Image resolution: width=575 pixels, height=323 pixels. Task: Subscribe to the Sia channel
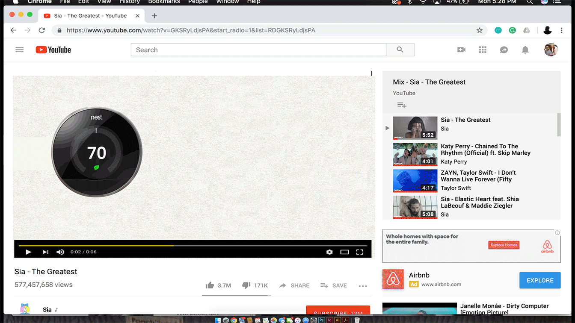pyautogui.click(x=338, y=310)
